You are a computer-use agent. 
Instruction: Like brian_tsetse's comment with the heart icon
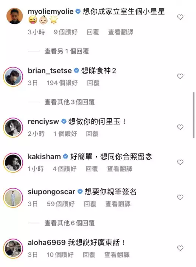click(x=180, y=76)
